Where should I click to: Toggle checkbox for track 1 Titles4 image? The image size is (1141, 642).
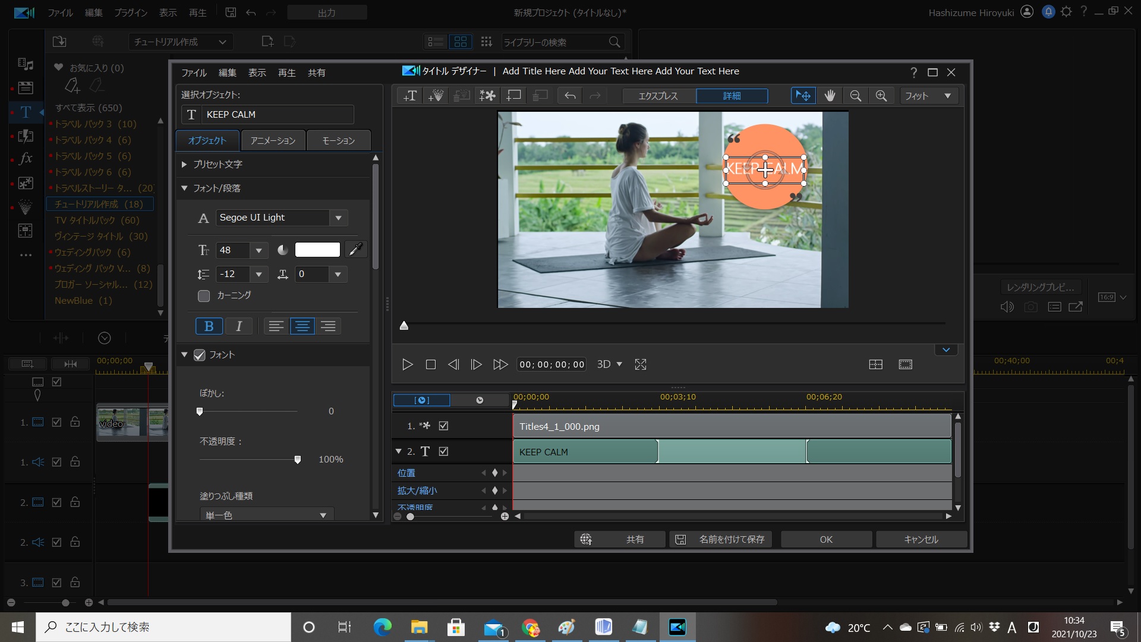click(443, 426)
